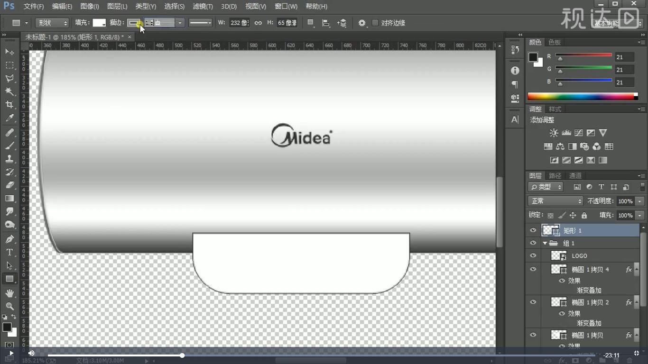Select the Horizontal Type tool

point(9,253)
